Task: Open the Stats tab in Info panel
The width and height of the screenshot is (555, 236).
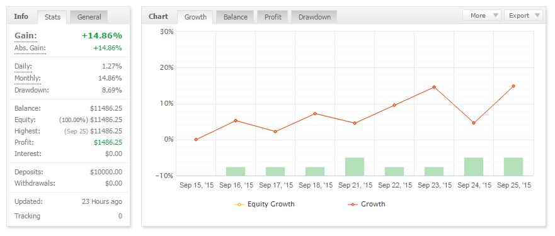Action: (x=52, y=17)
